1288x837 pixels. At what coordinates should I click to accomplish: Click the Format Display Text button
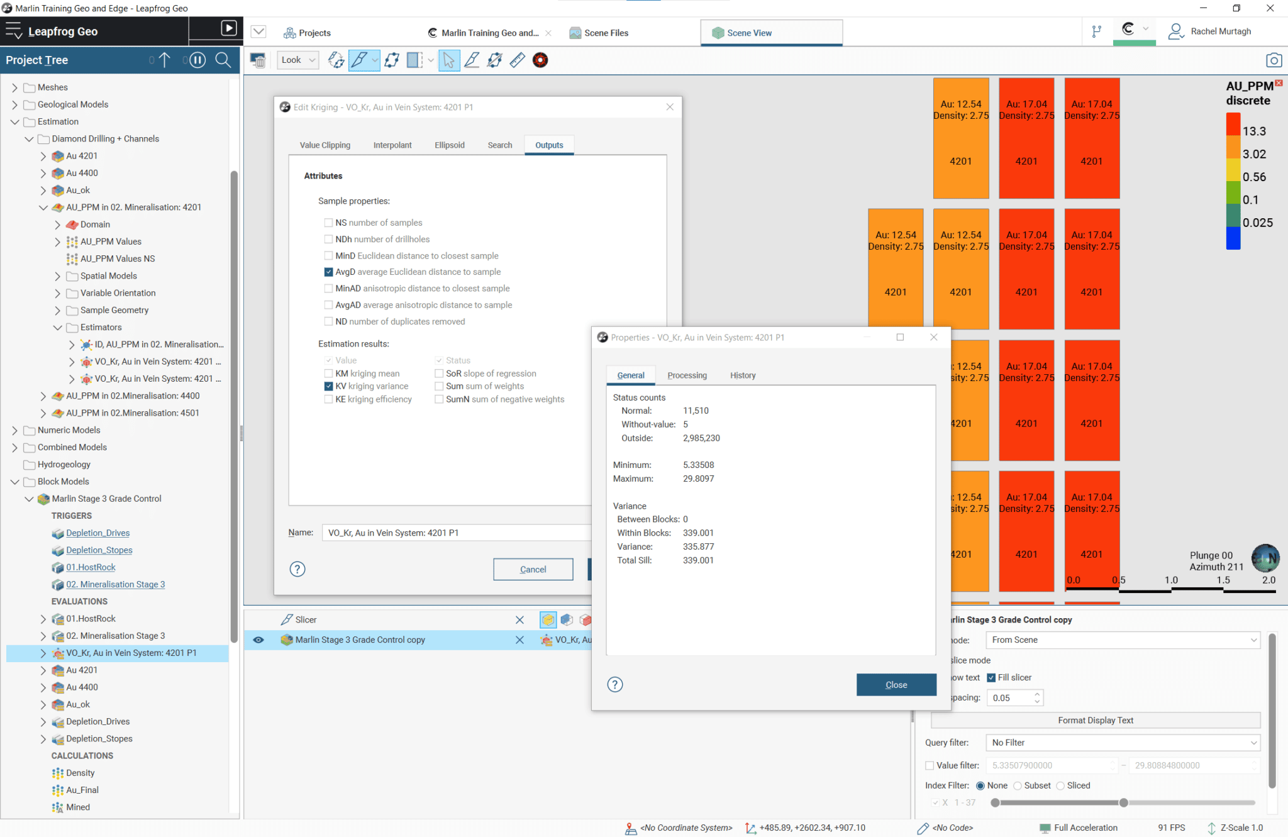1096,721
